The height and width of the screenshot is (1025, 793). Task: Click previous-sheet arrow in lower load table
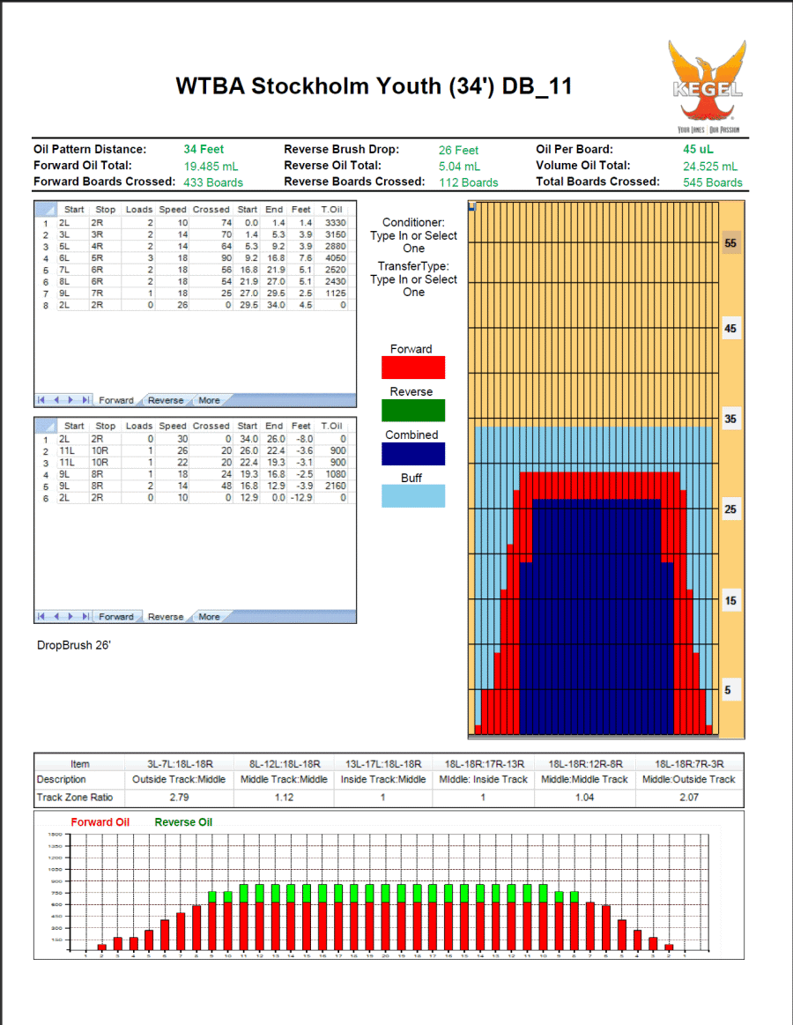click(x=56, y=616)
